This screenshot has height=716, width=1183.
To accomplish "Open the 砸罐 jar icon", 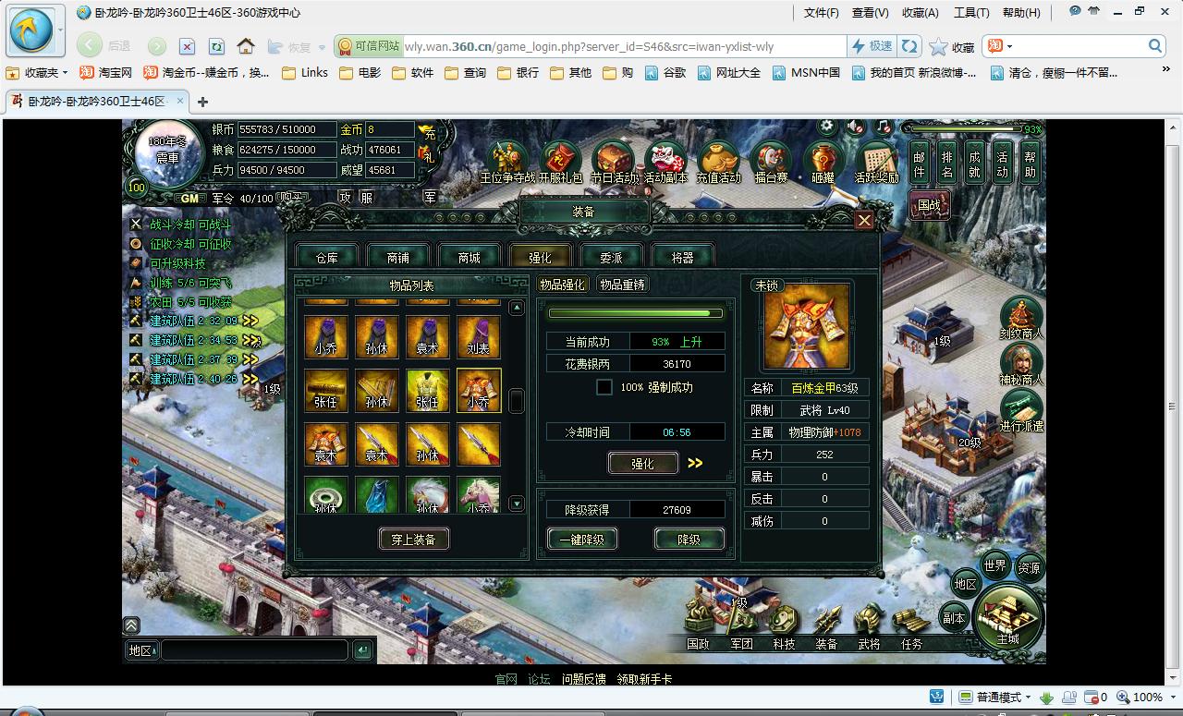I will point(823,159).
